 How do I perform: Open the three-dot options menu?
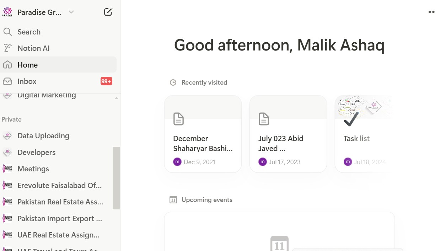pyautogui.click(x=431, y=12)
